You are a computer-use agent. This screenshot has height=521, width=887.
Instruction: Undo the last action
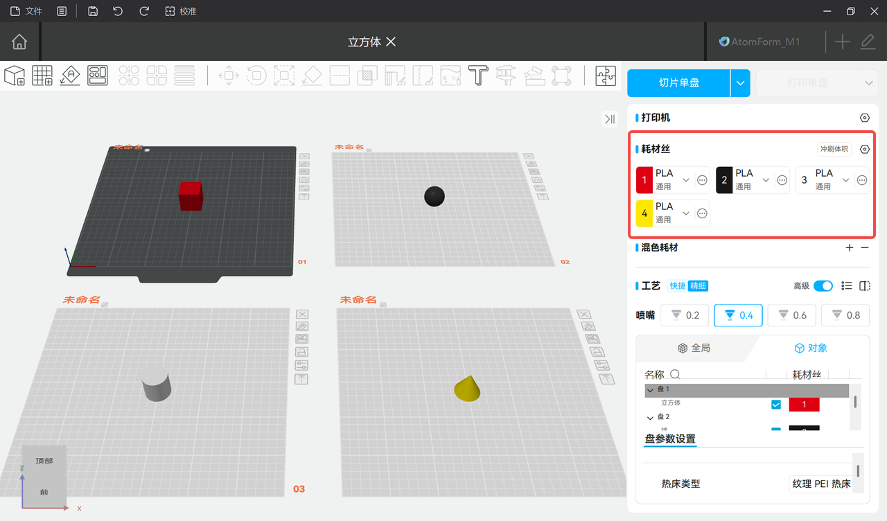pyautogui.click(x=118, y=11)
